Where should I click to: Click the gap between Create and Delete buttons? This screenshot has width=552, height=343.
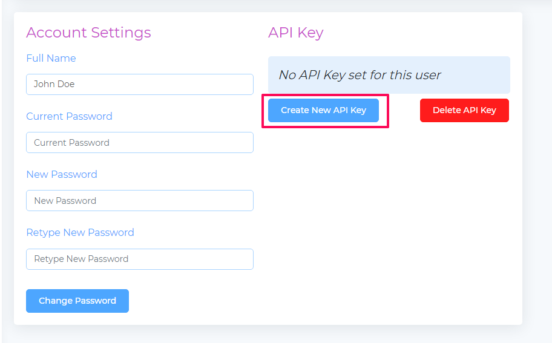404,111
